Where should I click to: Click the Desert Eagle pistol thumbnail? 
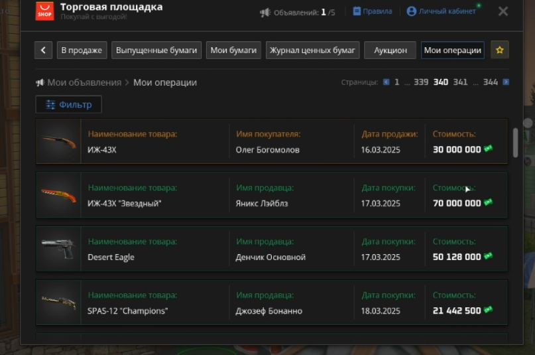(x=58, y=249)
